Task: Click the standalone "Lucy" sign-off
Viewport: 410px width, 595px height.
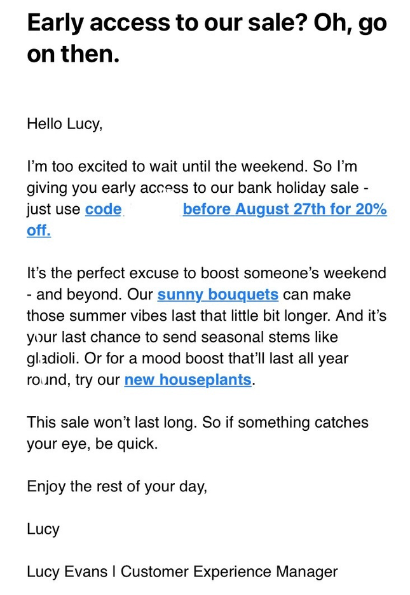Action: pos(43,529)
